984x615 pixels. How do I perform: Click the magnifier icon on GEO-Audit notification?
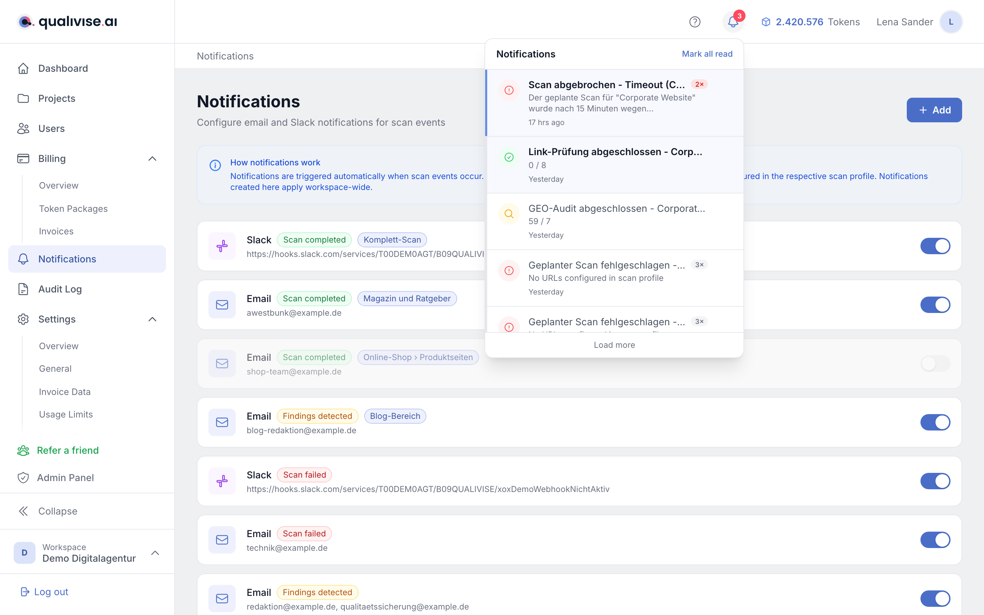(509, 214)
